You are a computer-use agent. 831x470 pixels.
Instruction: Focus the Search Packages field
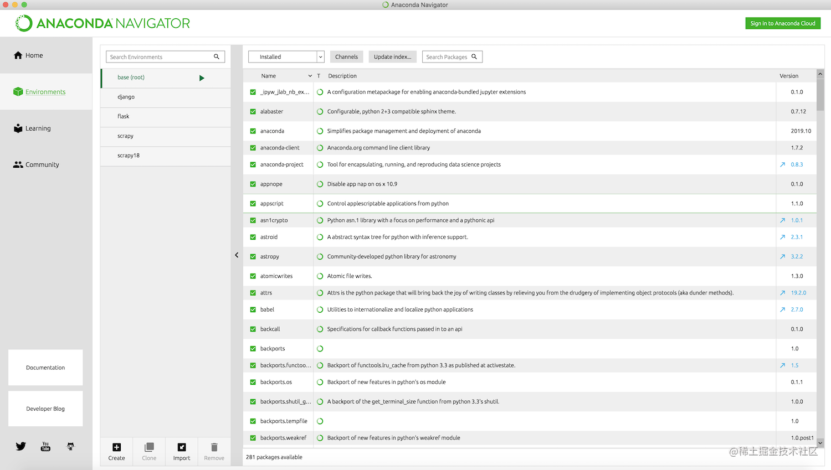(x=452, y=56)
